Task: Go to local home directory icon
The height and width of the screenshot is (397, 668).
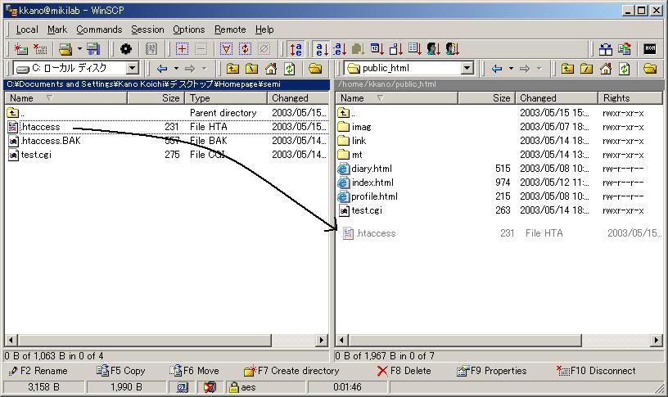Action: (271, 69)
